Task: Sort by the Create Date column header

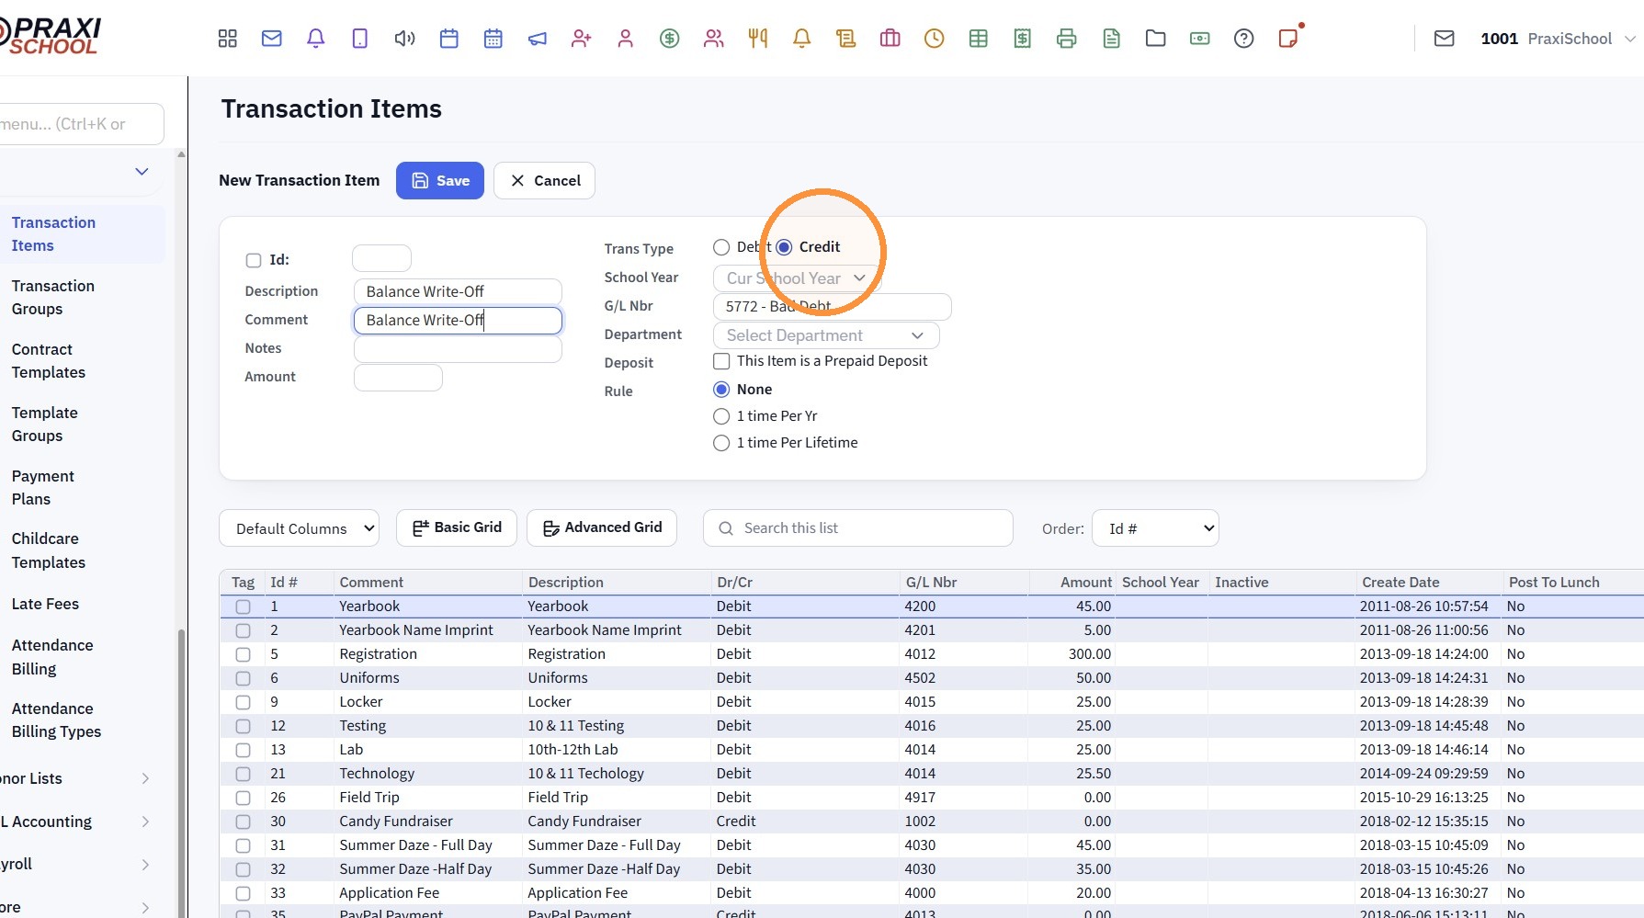Action: [x=1400, y=583]
